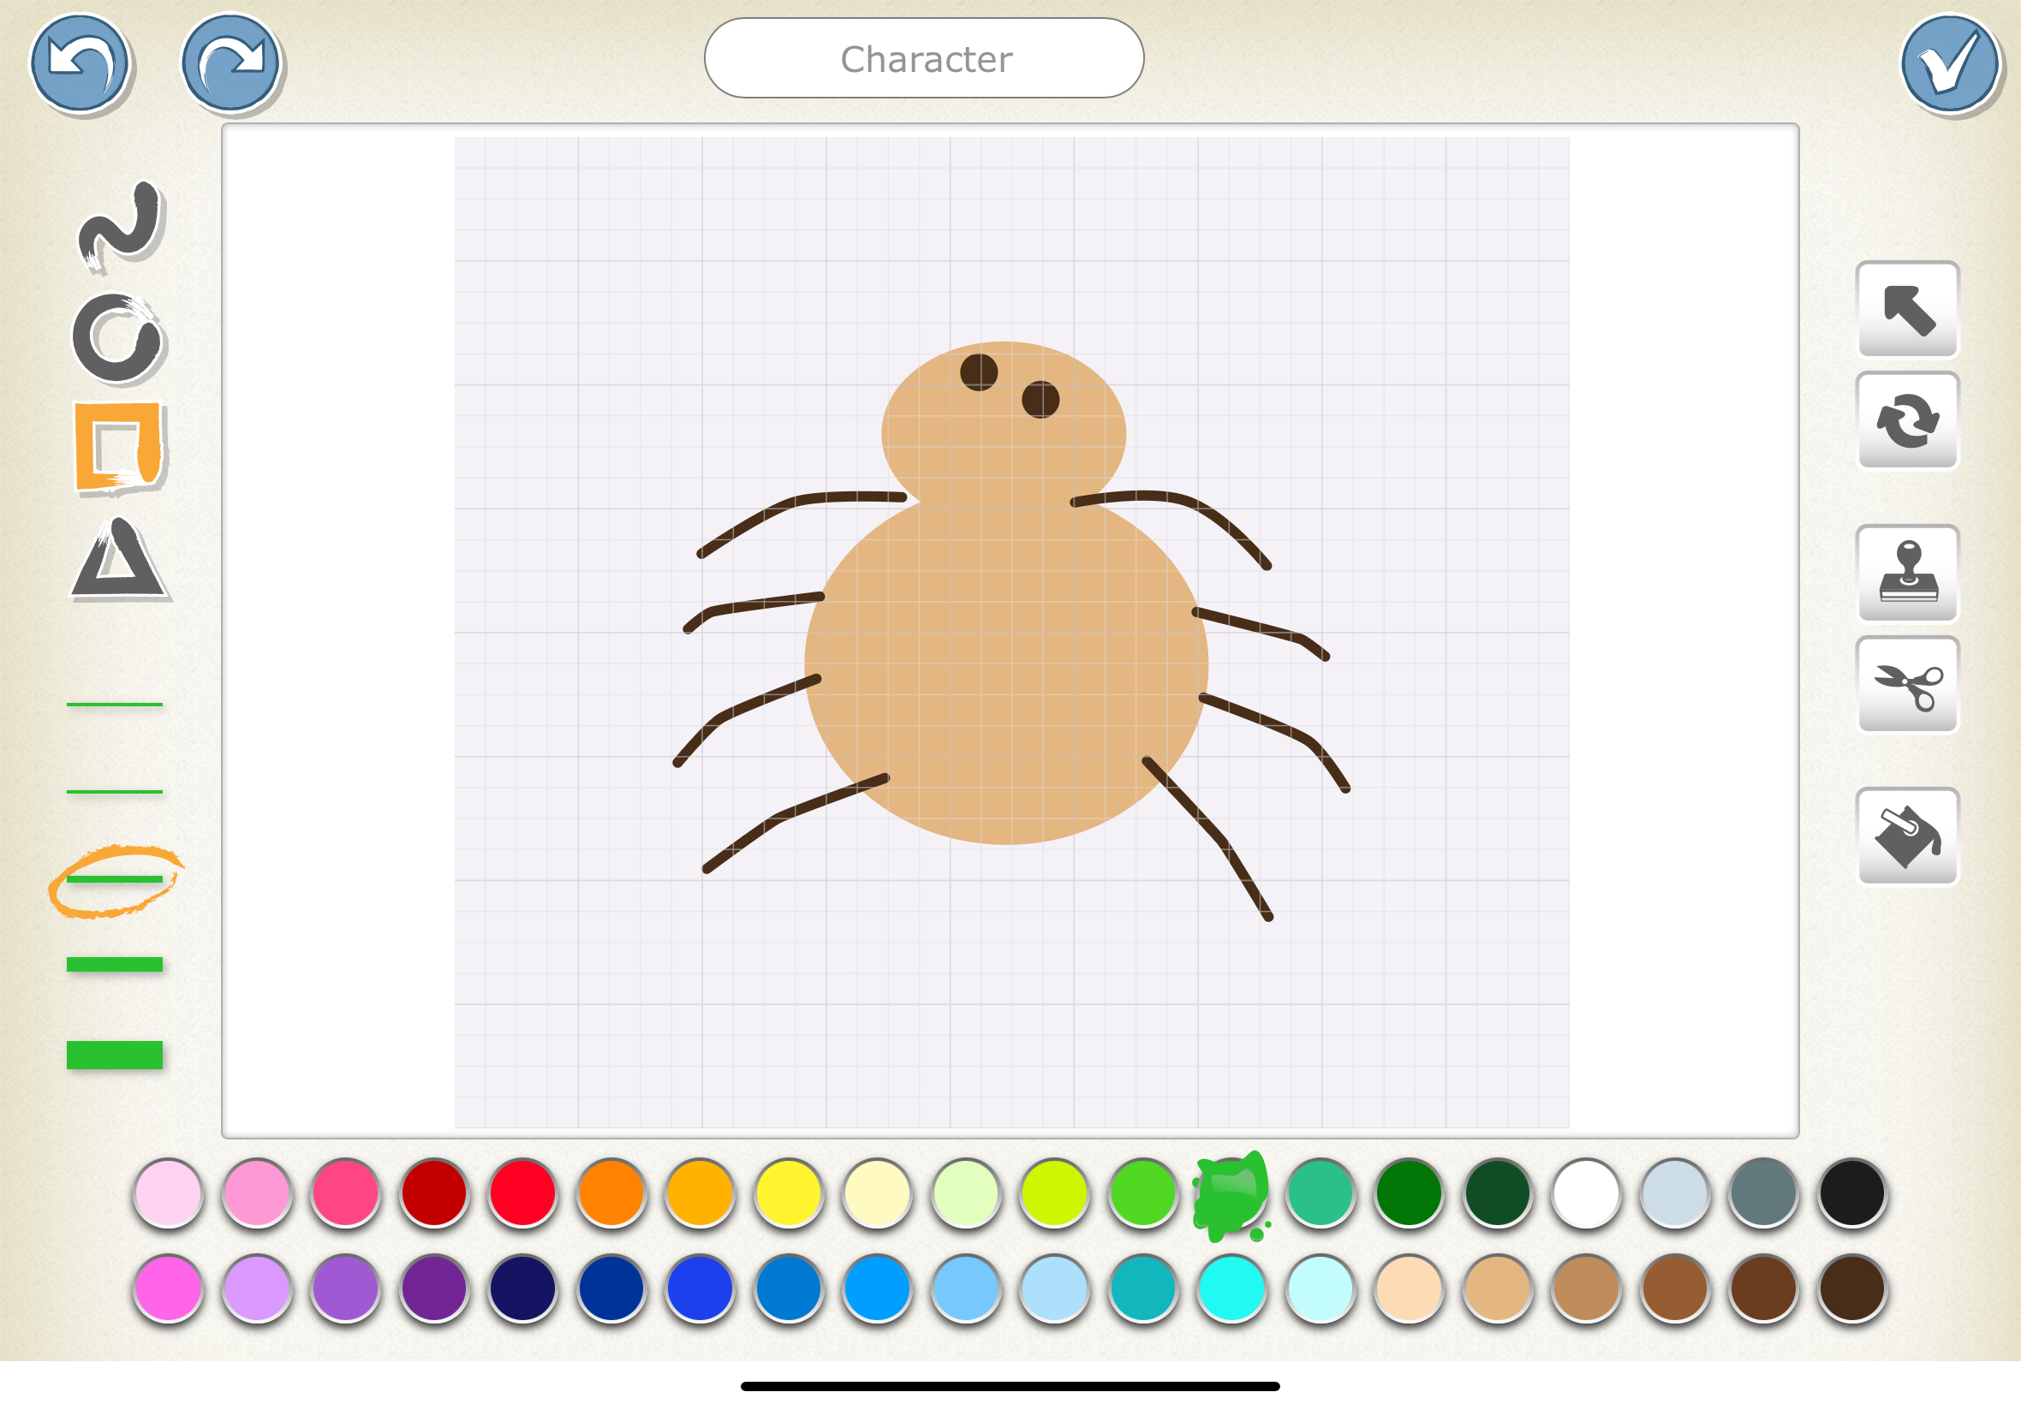
Task: Click the redo arrow button
Action: (230, 62)
